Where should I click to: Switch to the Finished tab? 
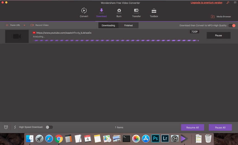pyautogui.click(x=129, y=26)
